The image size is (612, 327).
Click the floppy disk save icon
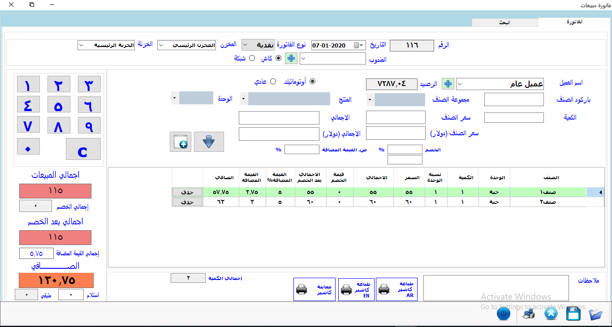(x=573, y=314)
